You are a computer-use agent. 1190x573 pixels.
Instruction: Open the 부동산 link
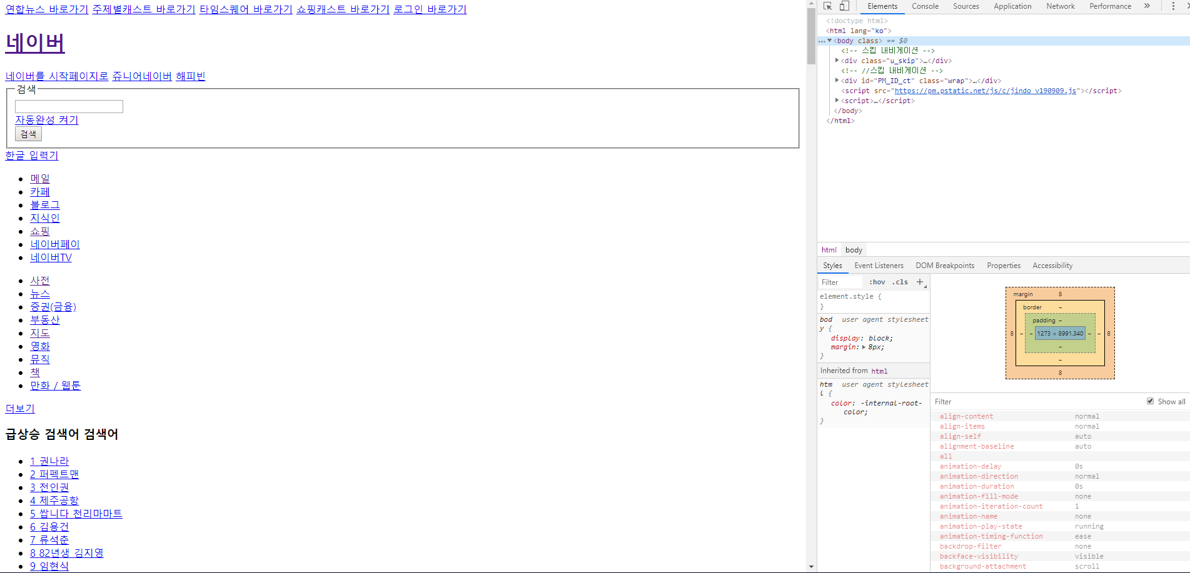coord(45,320)
